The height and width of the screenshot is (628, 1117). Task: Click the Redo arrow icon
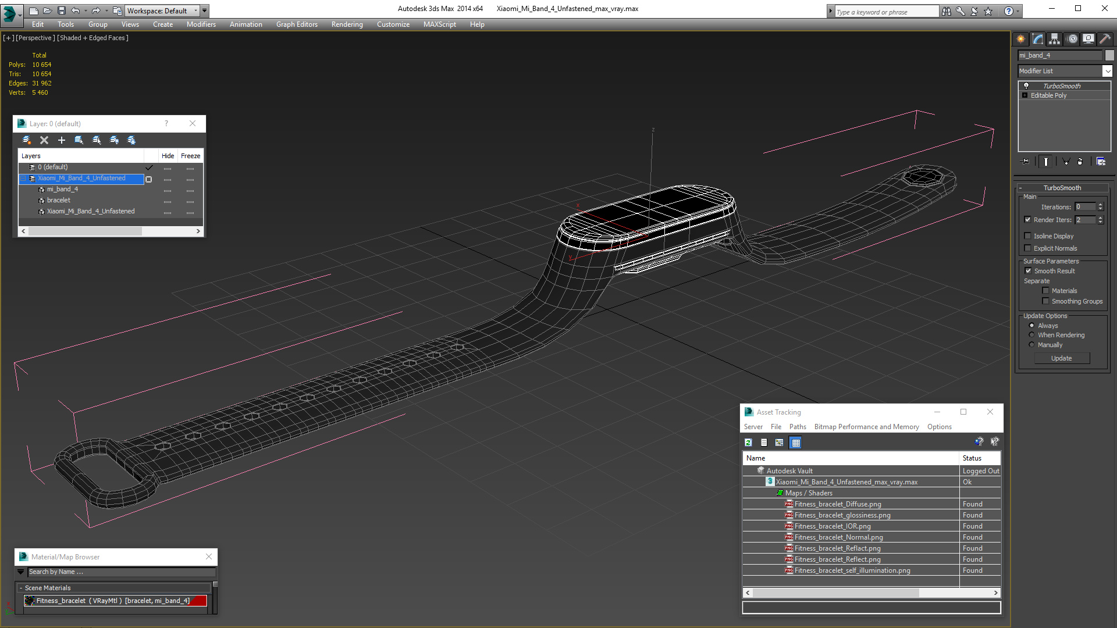[x=96, y=10]
